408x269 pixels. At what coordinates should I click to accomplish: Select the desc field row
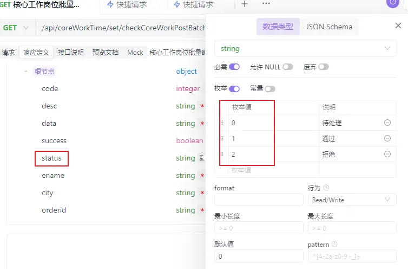[49, 106]
